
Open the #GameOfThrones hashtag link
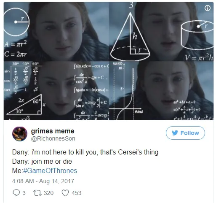pos(50,171)
